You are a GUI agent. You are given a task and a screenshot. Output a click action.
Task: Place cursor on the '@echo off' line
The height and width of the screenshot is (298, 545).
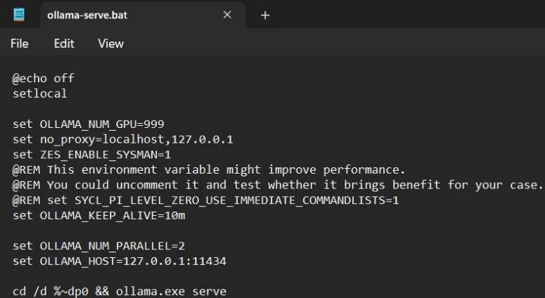click(44, 79)
